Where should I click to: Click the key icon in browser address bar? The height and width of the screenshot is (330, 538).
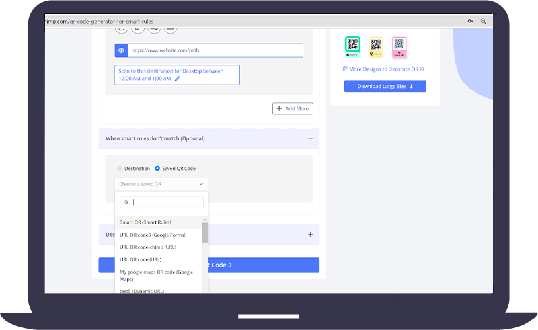tap(470, 21)
